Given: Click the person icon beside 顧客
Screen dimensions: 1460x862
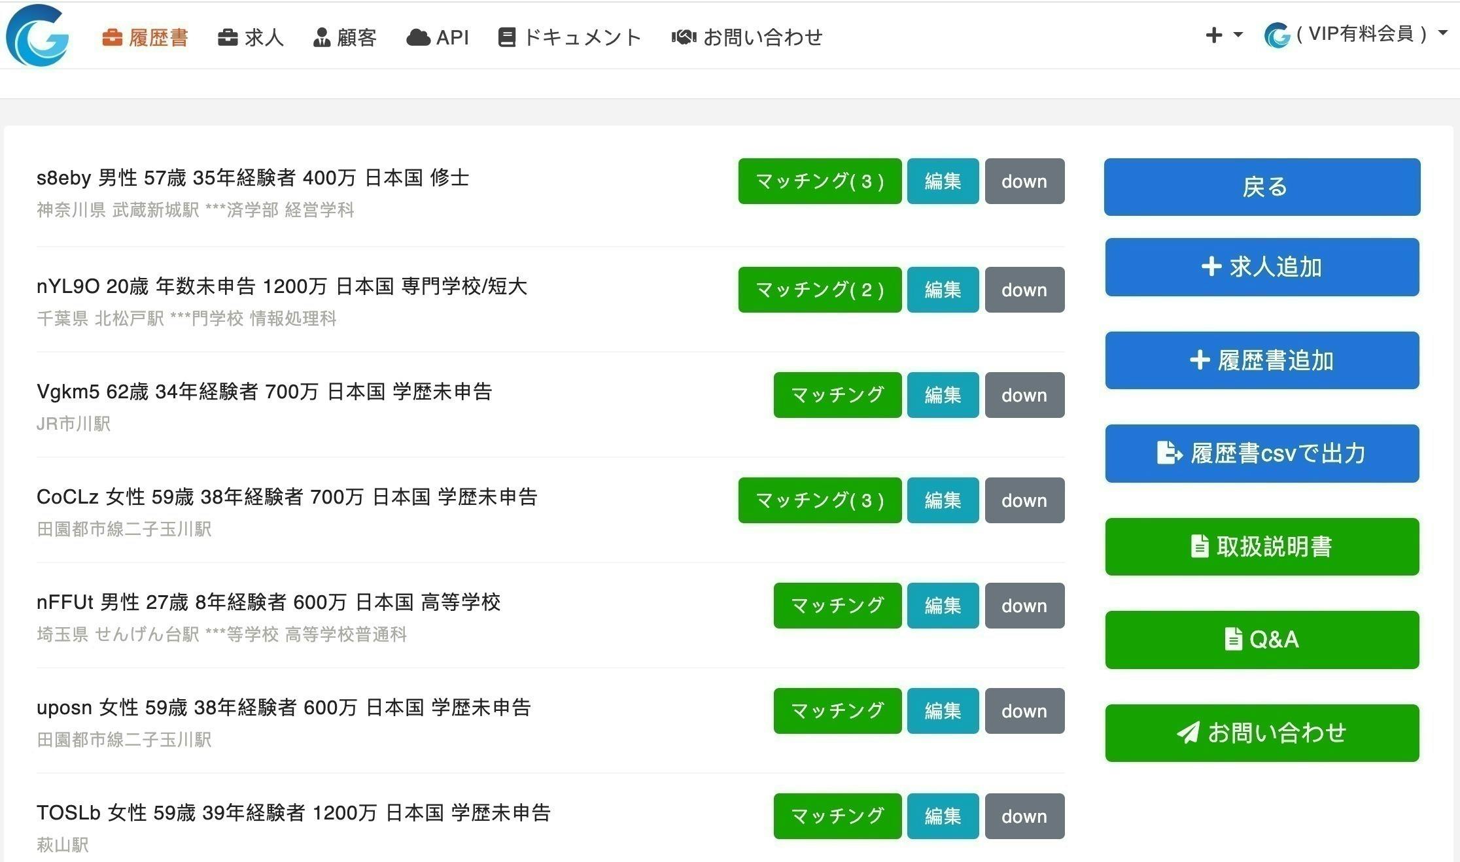Looking at the screenshot, I should click(x=321, y=37).
